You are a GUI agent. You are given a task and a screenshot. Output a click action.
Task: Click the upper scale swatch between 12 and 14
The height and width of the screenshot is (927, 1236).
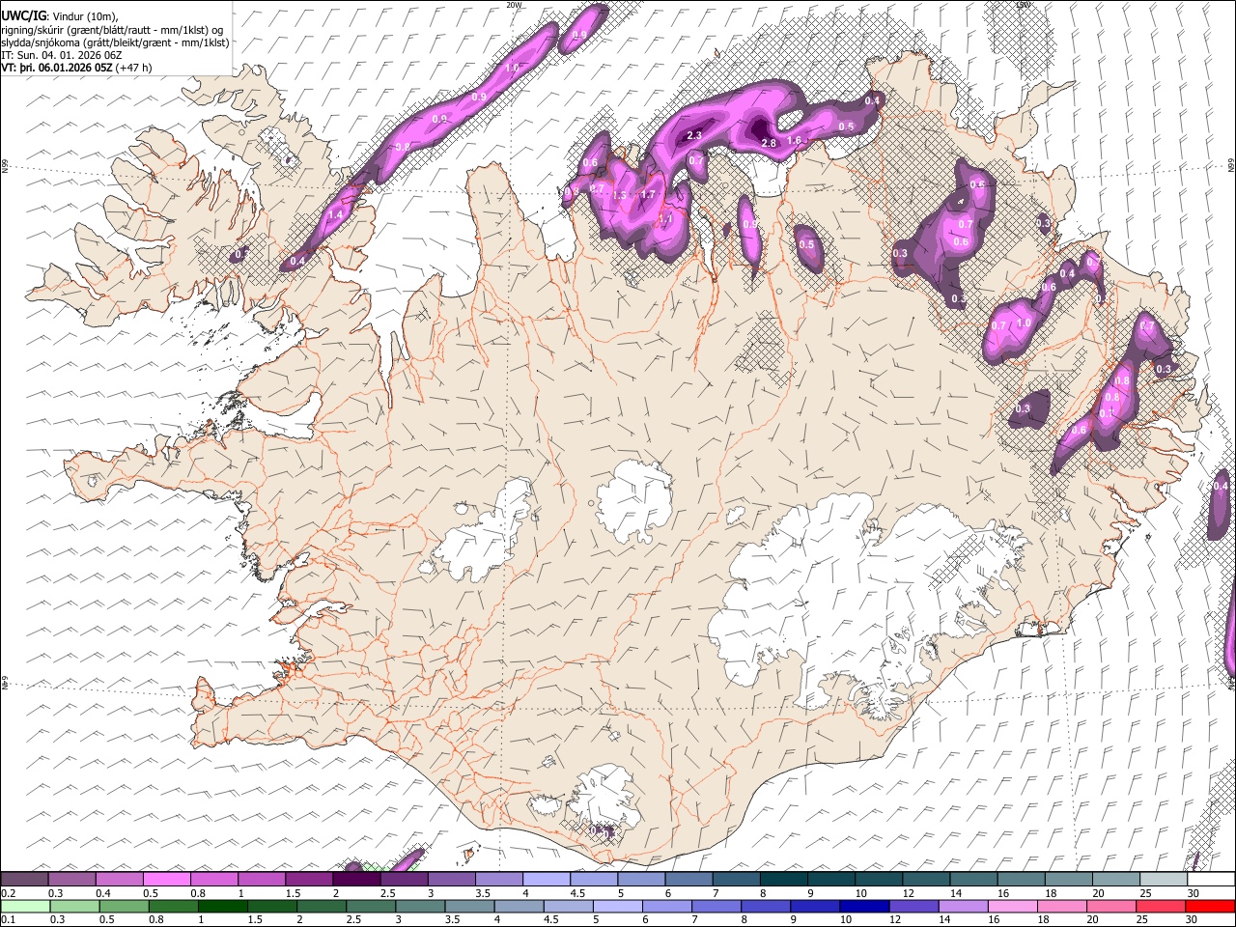(925, 880)
